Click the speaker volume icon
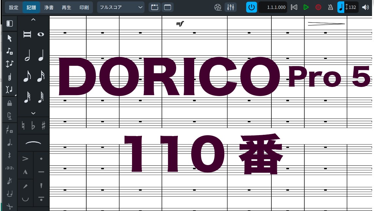 [365, 7]
